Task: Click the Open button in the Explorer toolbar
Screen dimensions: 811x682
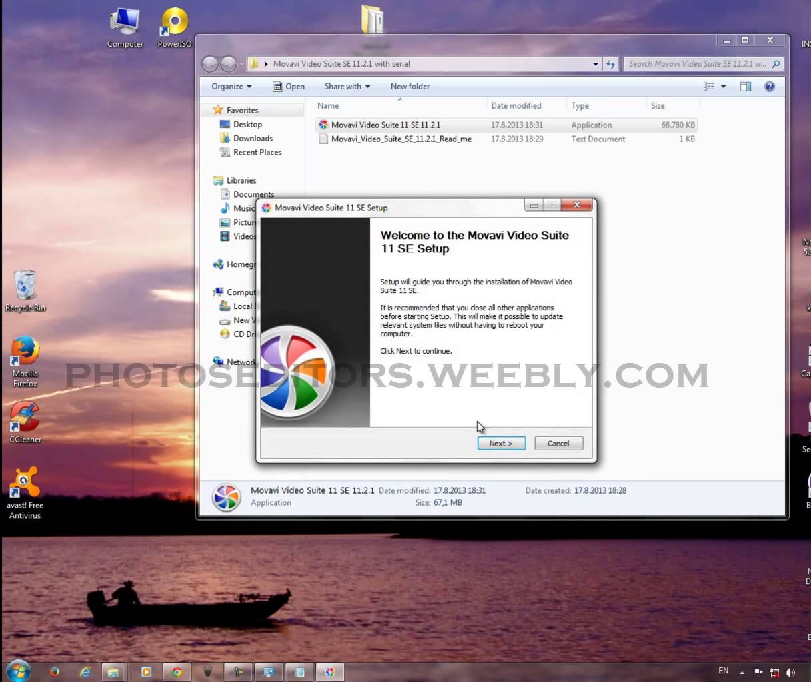Action: (289, 87)
